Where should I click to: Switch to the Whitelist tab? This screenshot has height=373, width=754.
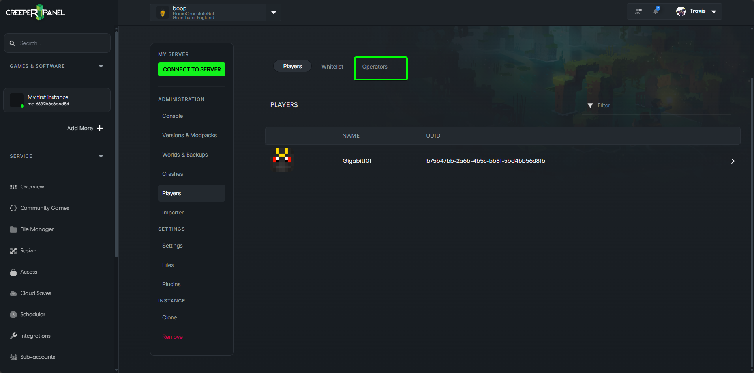(x=332, y=66)
